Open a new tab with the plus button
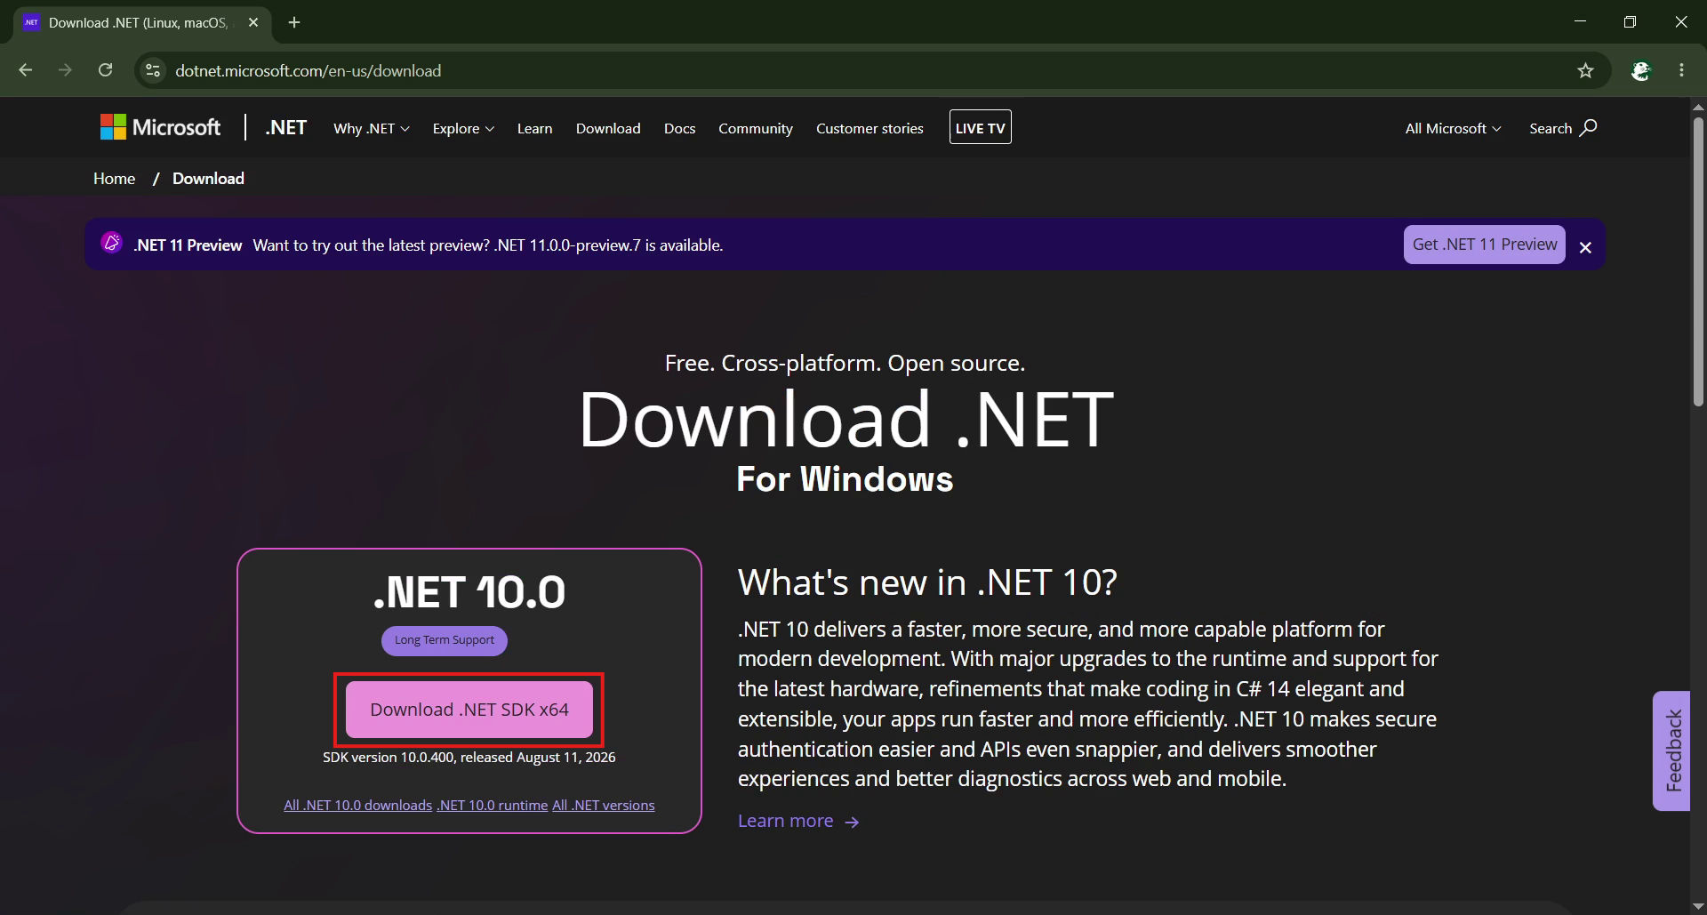Viewport: 1707px width, 915px height. click(x=294, y=22)
